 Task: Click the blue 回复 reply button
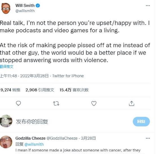(141, 121)
